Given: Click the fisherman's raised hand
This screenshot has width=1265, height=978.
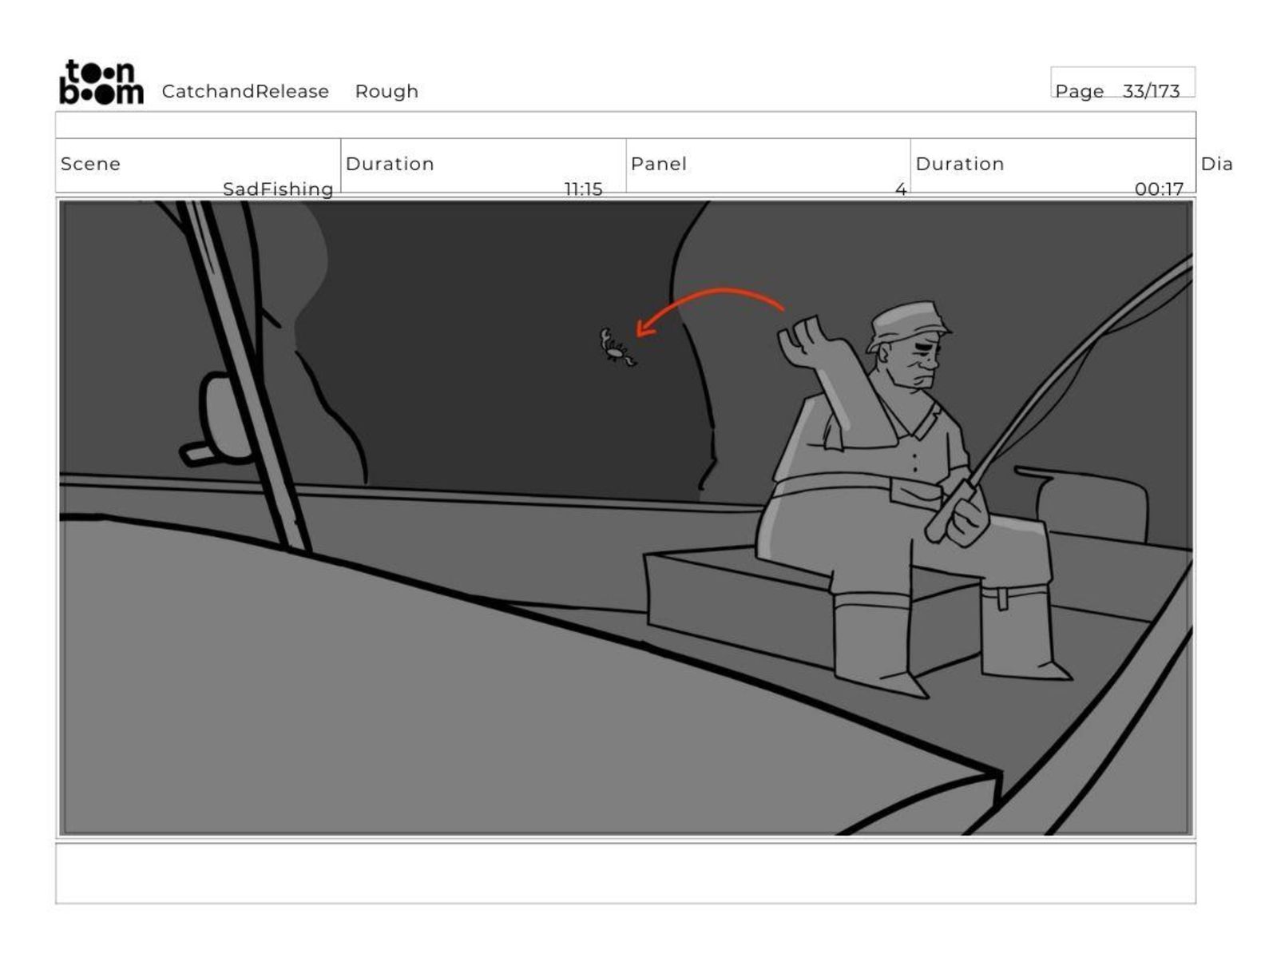Looking at the screenshot, I should click(x=804, y=337).
